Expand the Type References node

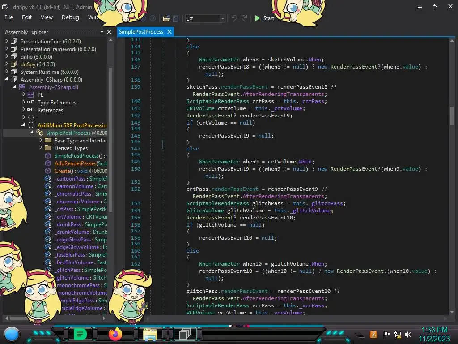(x=24, y=102)
